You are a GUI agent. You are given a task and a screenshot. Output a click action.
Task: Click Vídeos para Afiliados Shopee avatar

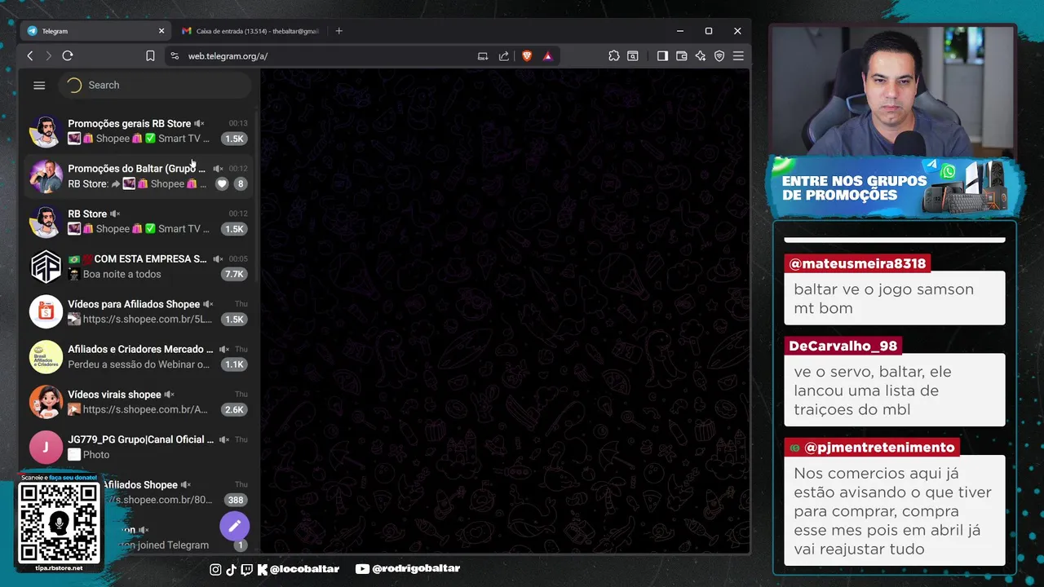tap(46, 311)
